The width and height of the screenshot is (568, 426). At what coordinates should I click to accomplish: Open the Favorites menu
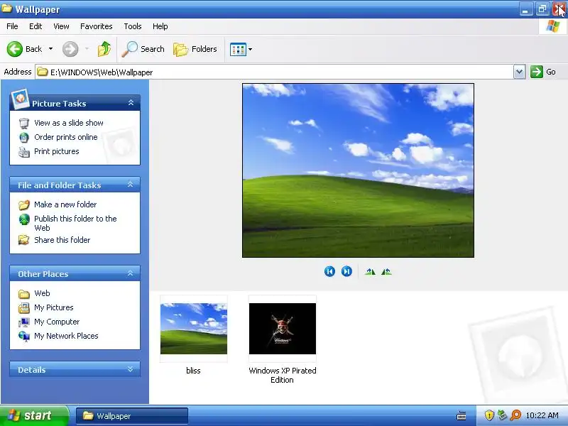(x=97, y=26)
